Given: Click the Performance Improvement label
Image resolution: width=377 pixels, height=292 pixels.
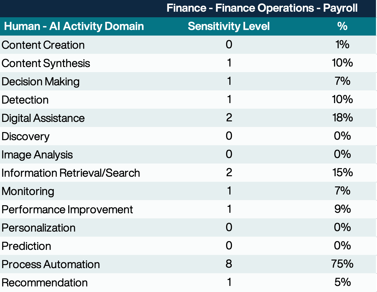Looking at the screenshot, I should [67, 209].
